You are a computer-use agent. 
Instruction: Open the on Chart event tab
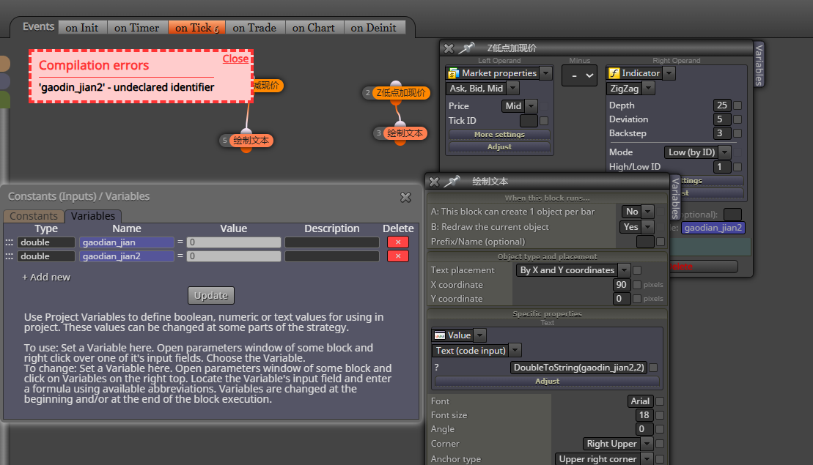pos(314,27)
